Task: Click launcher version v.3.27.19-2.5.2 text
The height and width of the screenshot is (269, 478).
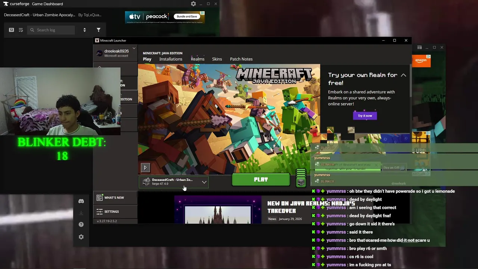Action: tap(107, 221)
